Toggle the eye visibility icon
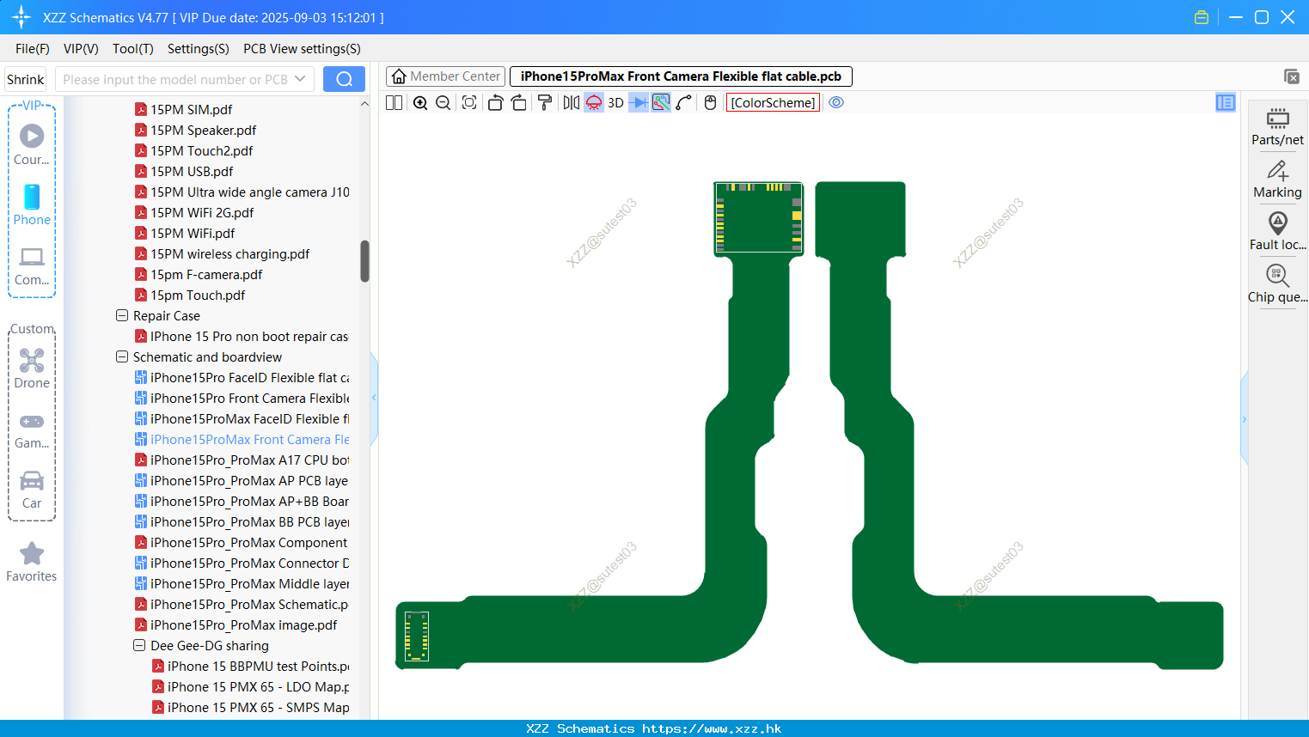Viewport: 1309px width, 737px height. (836, 102)
